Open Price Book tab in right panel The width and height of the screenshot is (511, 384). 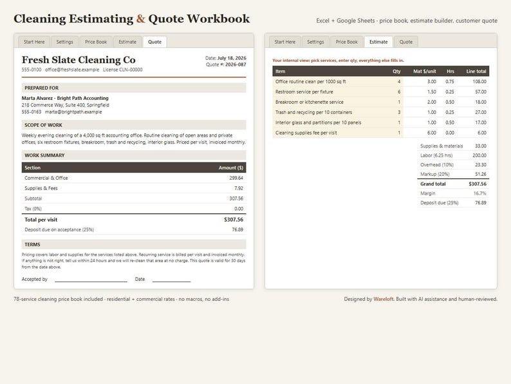tap(347, 42)
